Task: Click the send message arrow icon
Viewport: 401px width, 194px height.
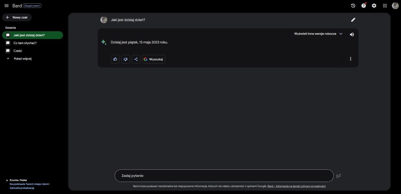Action: tap(339, 176)
